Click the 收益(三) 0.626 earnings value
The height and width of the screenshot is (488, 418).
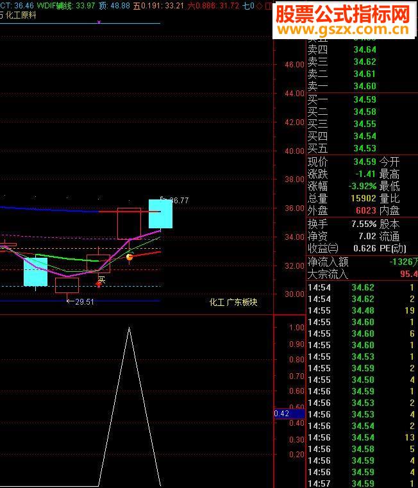[x=365, y=248]
